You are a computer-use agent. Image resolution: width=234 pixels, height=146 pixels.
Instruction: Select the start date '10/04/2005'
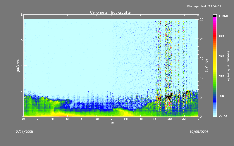pos(24,132)
